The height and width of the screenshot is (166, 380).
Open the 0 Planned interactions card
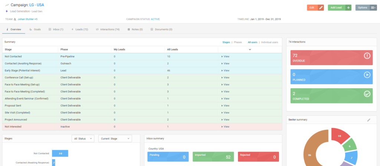pos(331,77)
